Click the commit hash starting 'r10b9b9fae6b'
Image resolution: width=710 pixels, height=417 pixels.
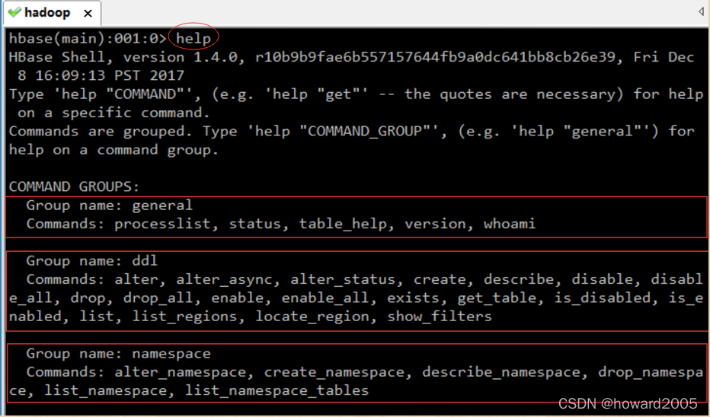[435, 57]
